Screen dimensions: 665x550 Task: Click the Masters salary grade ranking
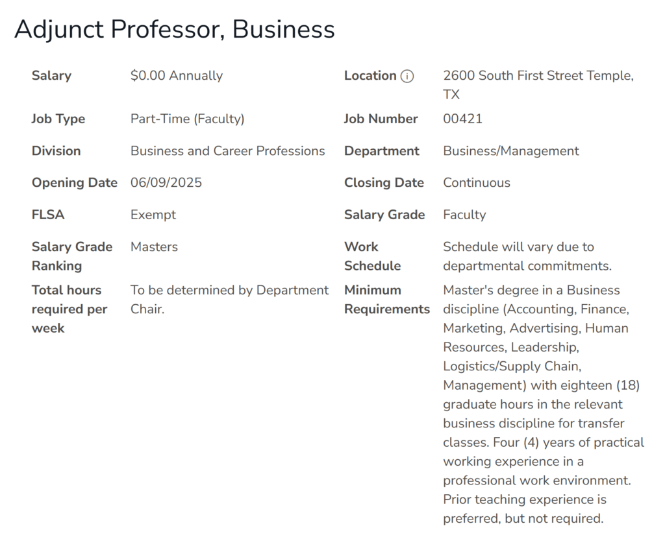(x=154, y=246)
